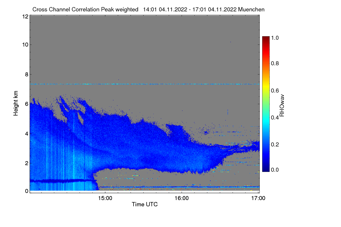Click the height tick label 0

click(26, 191)
